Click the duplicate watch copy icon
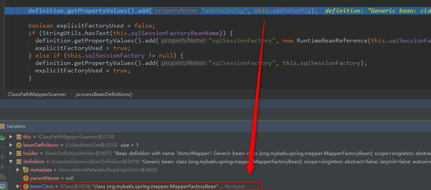The height and width of the screenshot is (190, 431). (x=2, y=177)
